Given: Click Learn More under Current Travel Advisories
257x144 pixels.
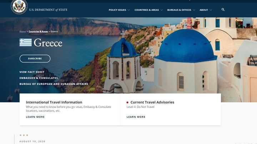Looking at the screenshot, I should (136, 117).
